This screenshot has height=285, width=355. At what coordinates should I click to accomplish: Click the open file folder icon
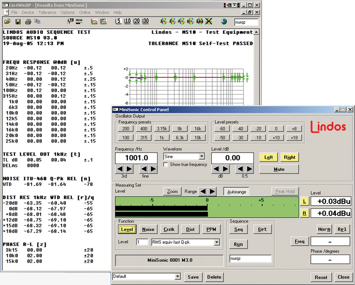click(7, 22)
